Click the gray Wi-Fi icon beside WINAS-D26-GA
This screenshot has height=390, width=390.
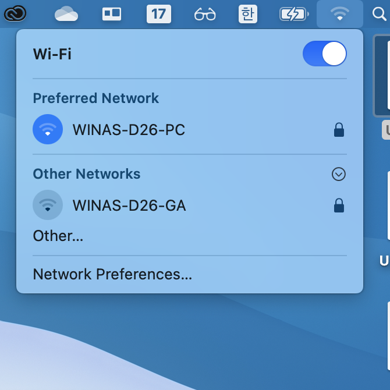pos(48,205)
